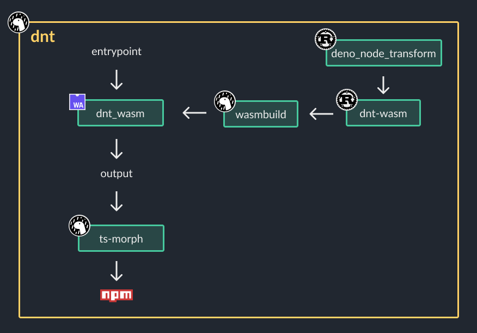Screen dimensions: 477x333
Task: Click the Deno logo on the ts-morph box
Action: pyautogui.click(x=79, y=226)
